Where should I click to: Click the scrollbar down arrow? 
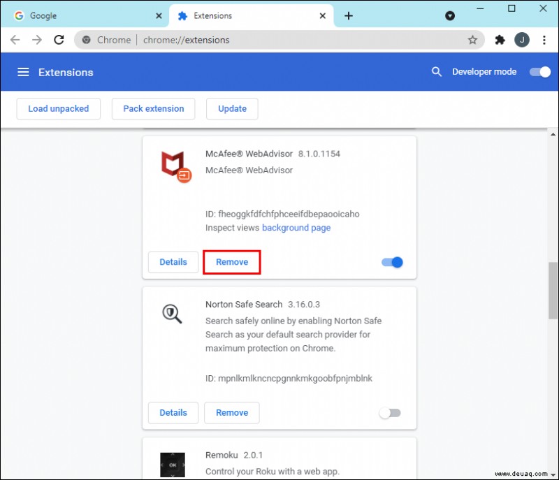pos(553,474)
